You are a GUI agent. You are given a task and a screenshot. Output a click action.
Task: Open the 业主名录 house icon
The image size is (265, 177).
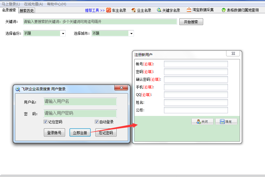click(133, 10)
